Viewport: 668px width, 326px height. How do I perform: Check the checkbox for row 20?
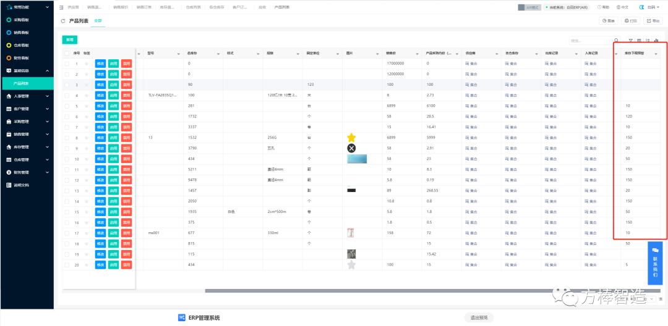(67, 265)
